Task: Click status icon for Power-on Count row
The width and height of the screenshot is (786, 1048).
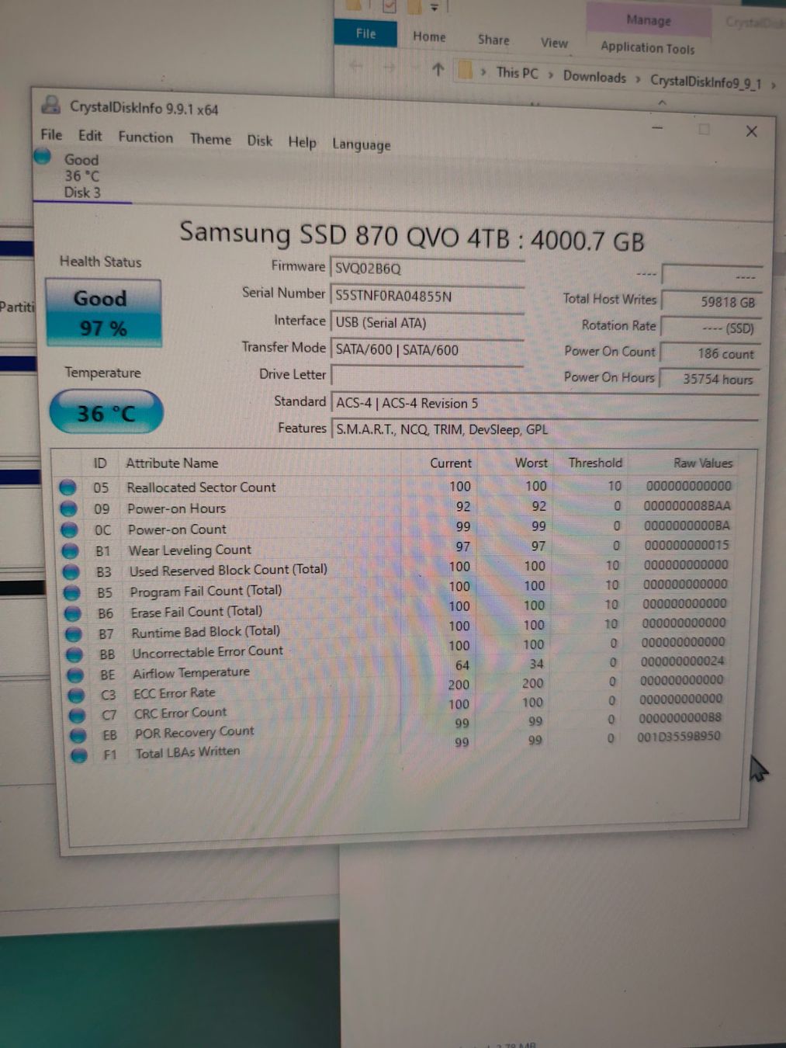Action: point(69,529)
